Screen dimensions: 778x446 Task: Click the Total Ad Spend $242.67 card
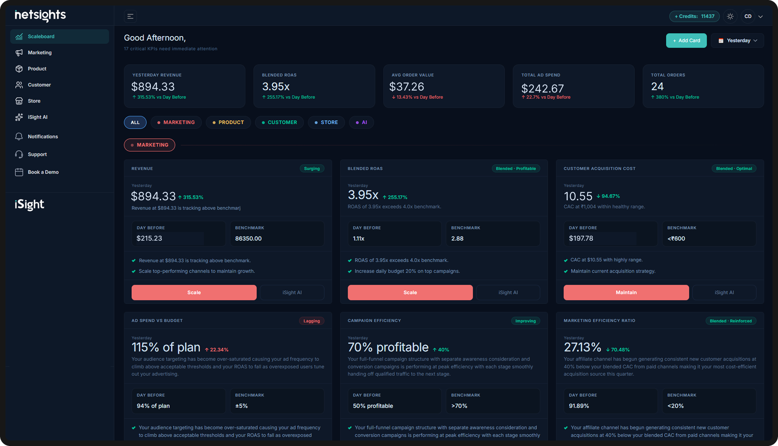(573, 86)
